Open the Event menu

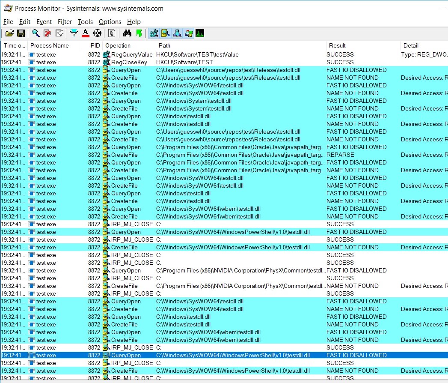[x=44, y=22]
